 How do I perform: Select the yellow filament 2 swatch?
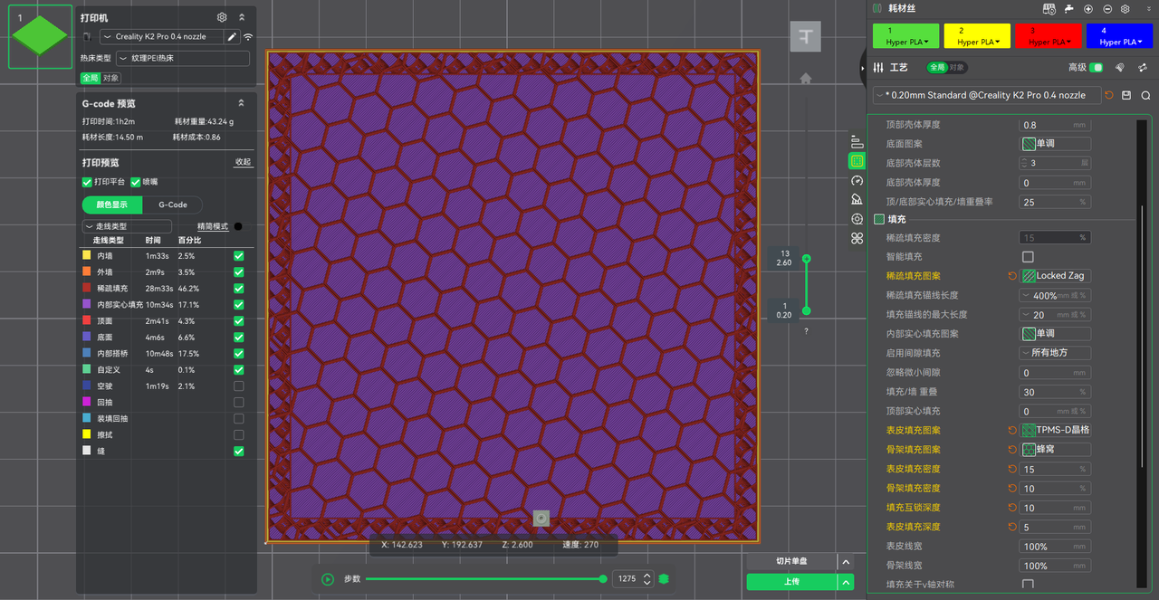978,36
